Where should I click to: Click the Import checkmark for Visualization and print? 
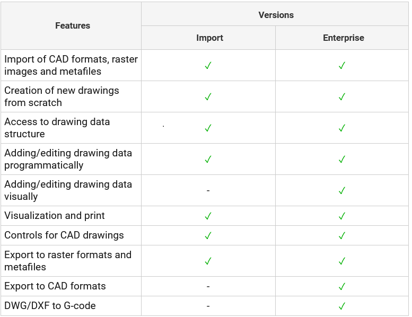[x=208, y=216]
